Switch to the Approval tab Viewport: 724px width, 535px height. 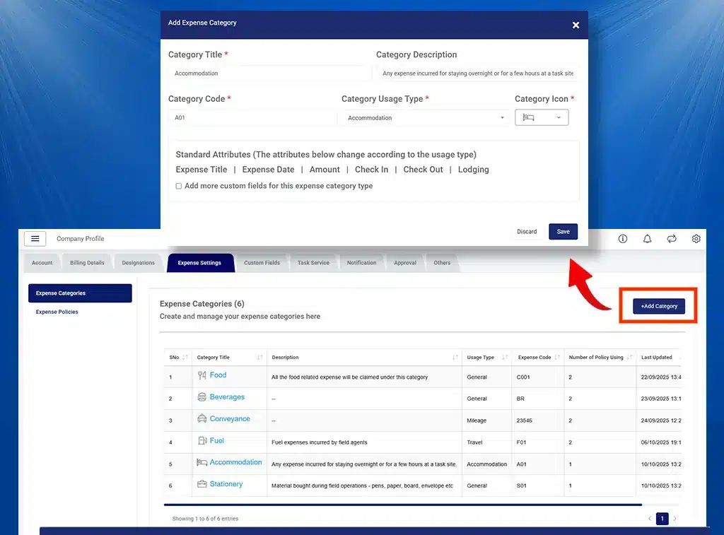point(404,262)
